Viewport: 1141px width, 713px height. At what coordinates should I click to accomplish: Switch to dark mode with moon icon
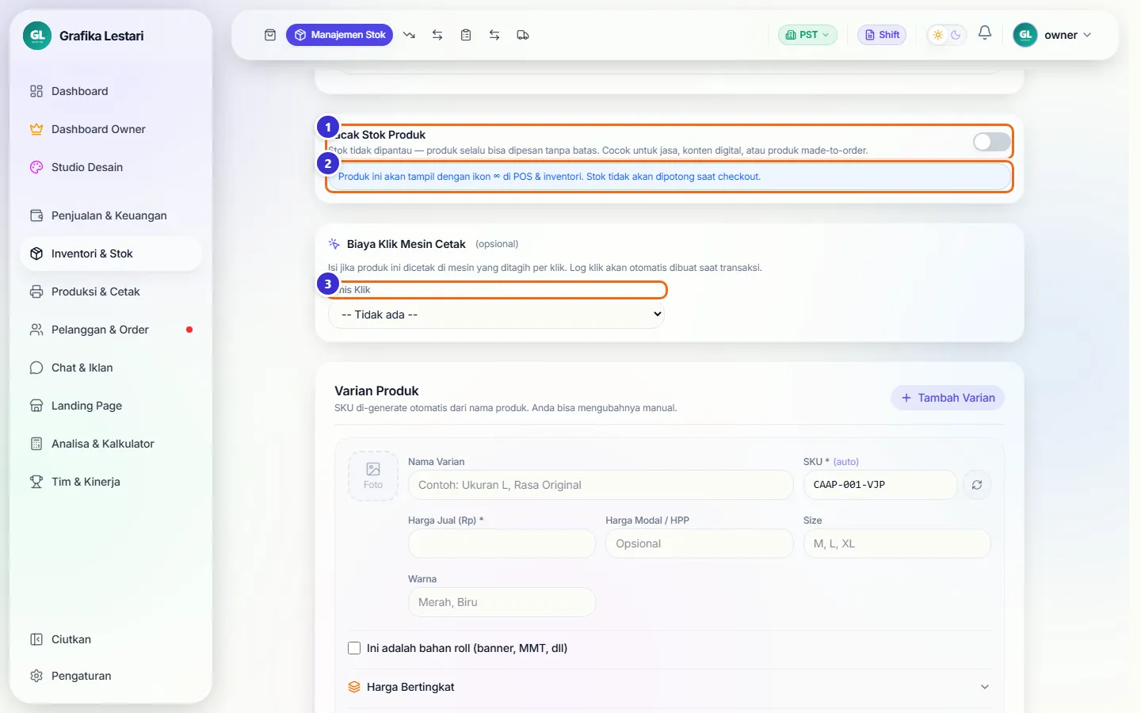coord(956,35)
